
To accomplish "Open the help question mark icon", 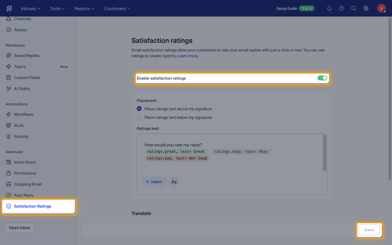I will pos(341,9).
